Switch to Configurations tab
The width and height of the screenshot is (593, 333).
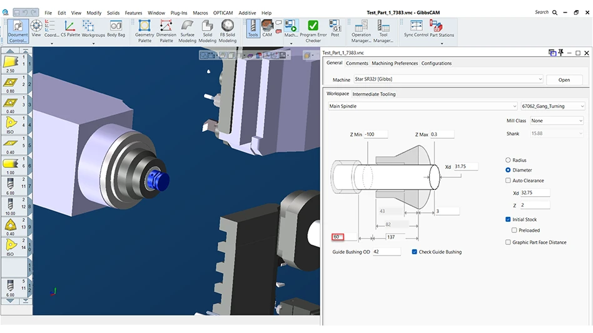click(x=437, y=64)
